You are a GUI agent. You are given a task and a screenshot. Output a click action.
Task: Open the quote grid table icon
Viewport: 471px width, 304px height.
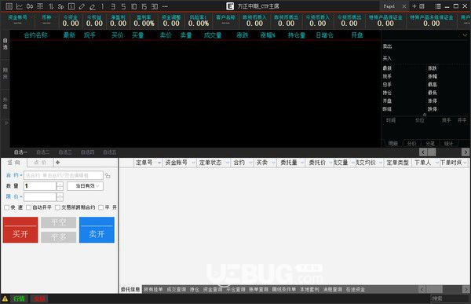[x=9, y=6]
